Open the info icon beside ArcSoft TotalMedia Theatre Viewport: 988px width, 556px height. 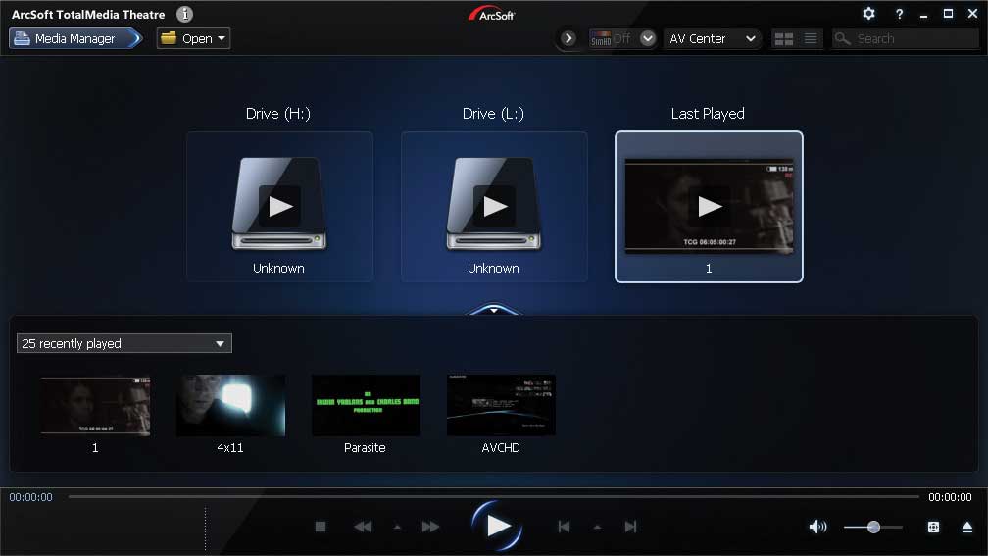[x=184, y=14]
